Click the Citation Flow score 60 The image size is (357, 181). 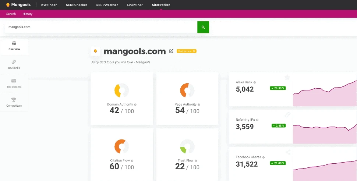[x=114, y=167]
